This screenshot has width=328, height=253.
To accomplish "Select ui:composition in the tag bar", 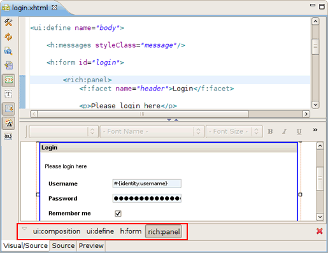I will [x=57, y=231].
